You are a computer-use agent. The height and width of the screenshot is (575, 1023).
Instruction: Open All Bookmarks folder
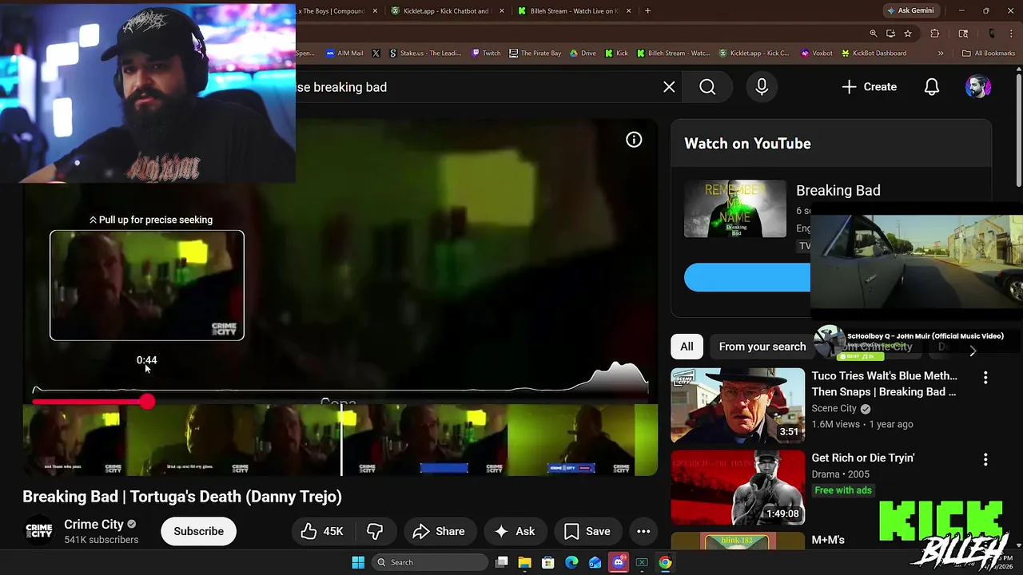point(989,54)
